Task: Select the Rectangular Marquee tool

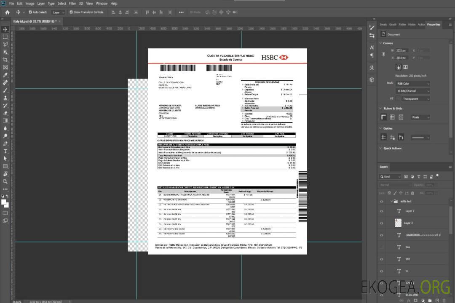Action: point(5,37)
